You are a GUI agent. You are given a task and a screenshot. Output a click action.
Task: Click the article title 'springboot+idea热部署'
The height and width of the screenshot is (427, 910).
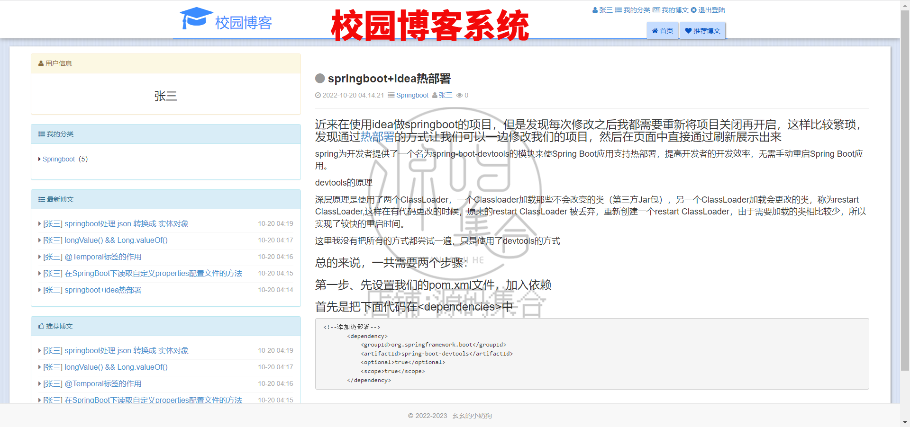point(389,78)
